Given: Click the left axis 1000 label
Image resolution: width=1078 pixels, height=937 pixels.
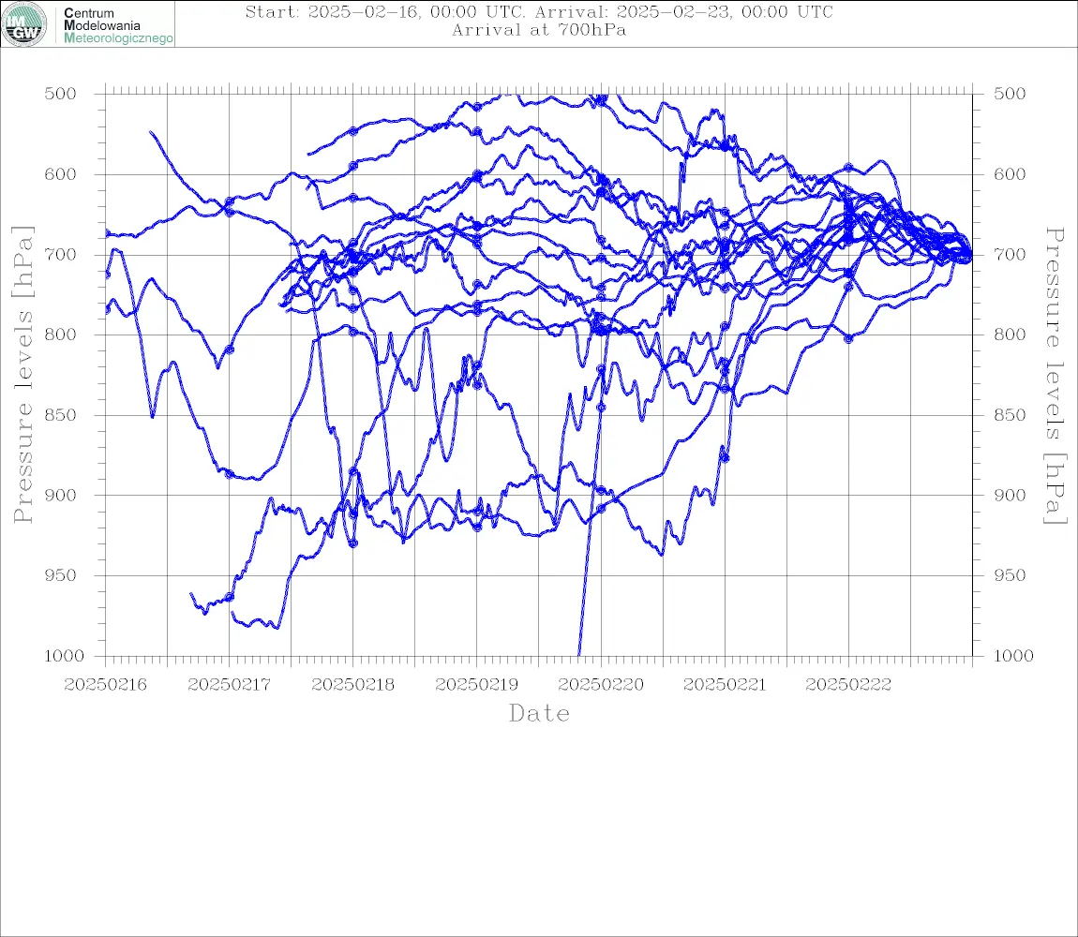Looking at the screenshot, I should [x=65, y=656].
